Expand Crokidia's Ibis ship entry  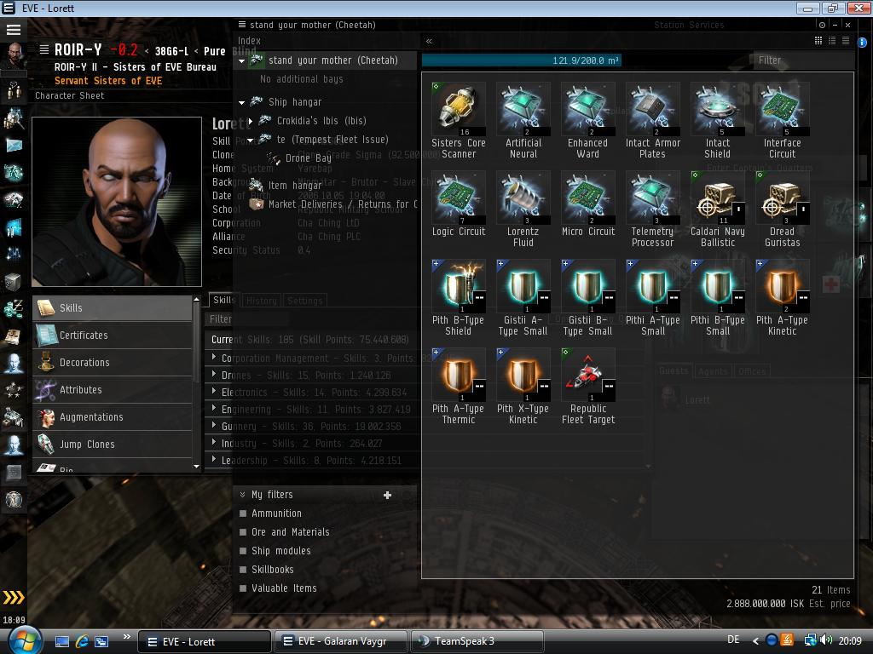251,121
